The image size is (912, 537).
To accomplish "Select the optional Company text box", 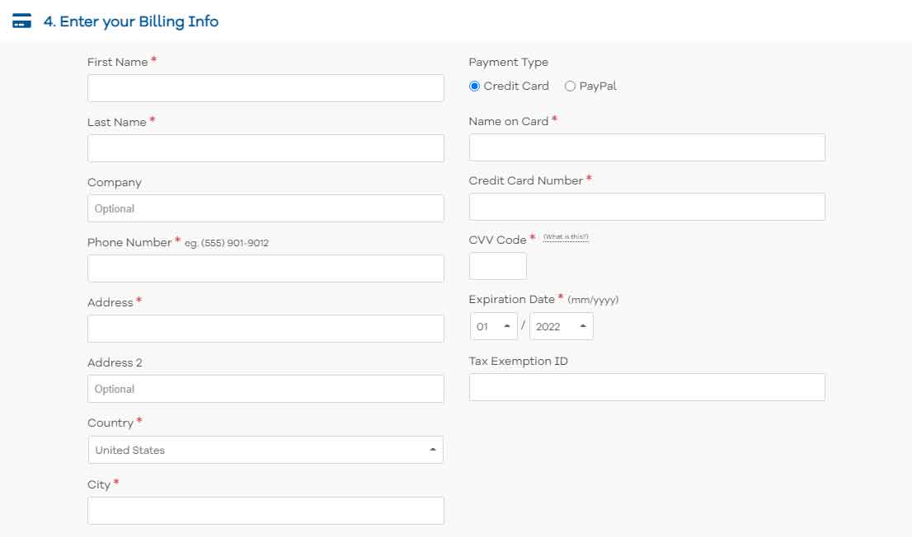I will tap(265, 208).
